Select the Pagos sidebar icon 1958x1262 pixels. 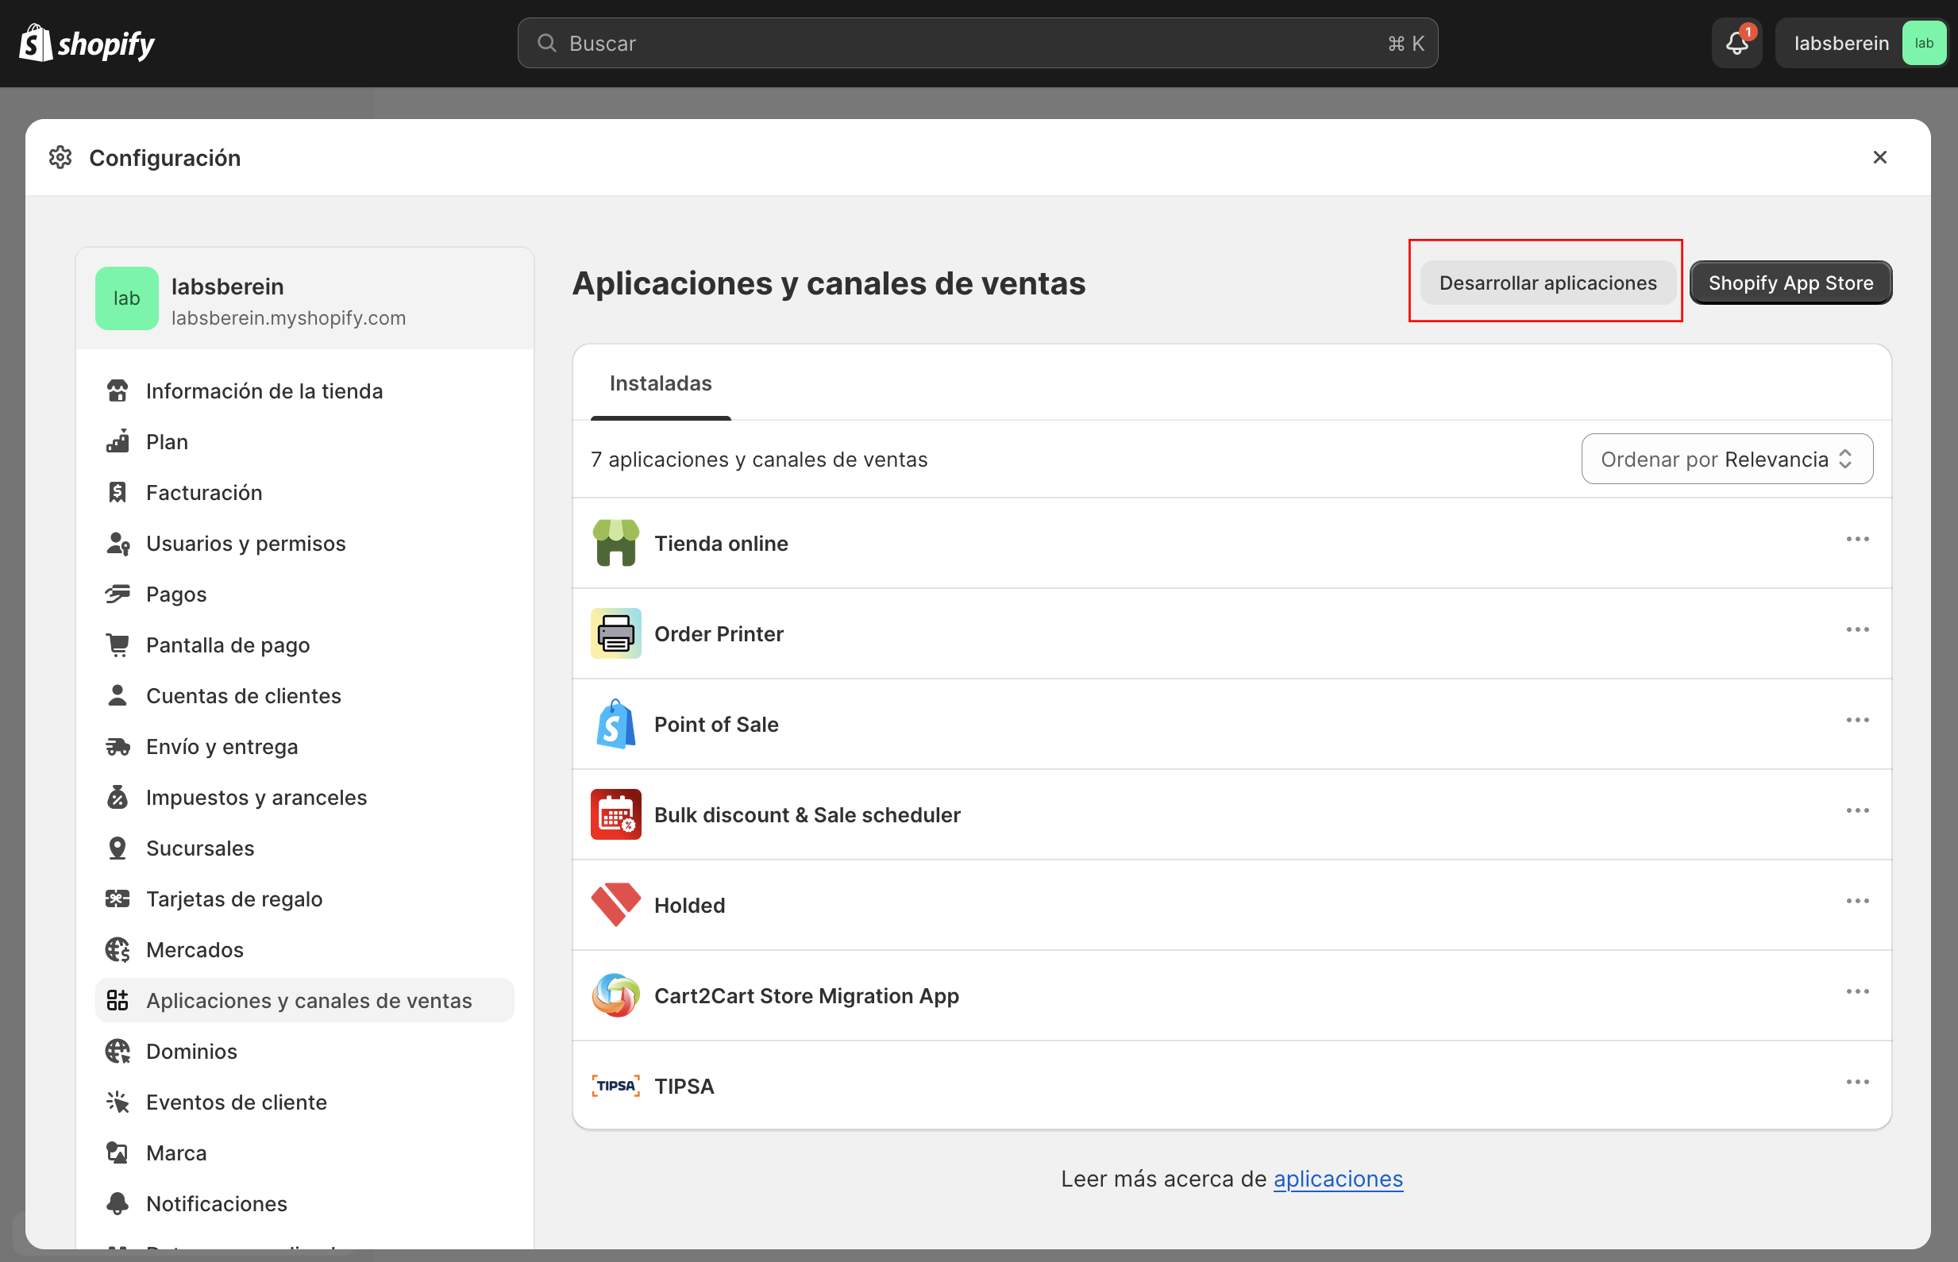(x=118, y=594)
